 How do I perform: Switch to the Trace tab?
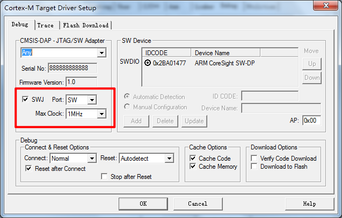[46, 25]
